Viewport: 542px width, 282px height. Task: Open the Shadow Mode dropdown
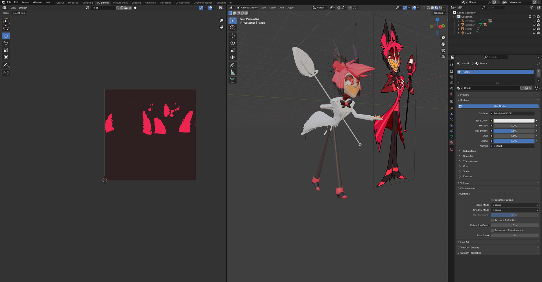[515, 210]
